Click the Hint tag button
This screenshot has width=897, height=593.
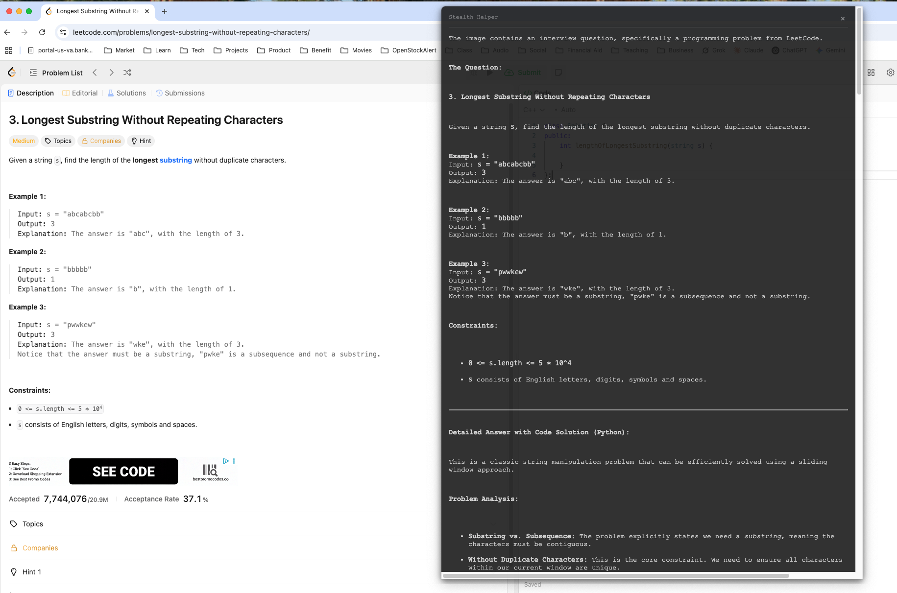[x=141, y=141]
